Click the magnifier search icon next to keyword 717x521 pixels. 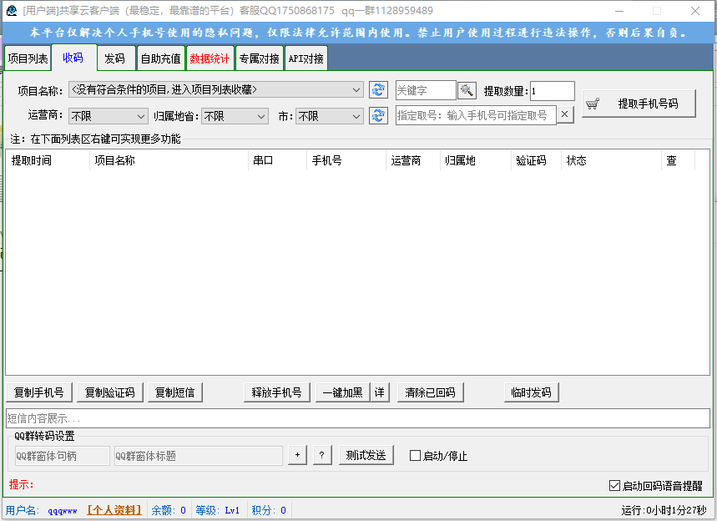tap(467, 90)
